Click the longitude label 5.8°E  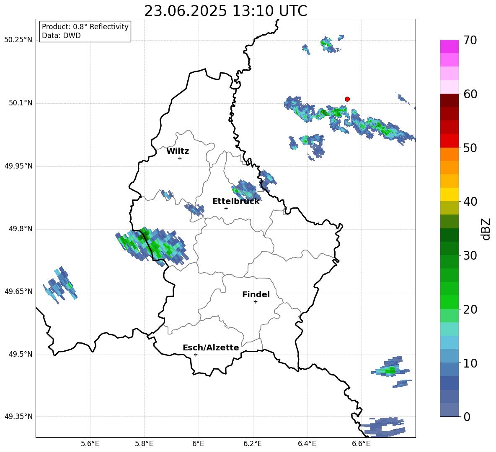(x=144, y=444)
